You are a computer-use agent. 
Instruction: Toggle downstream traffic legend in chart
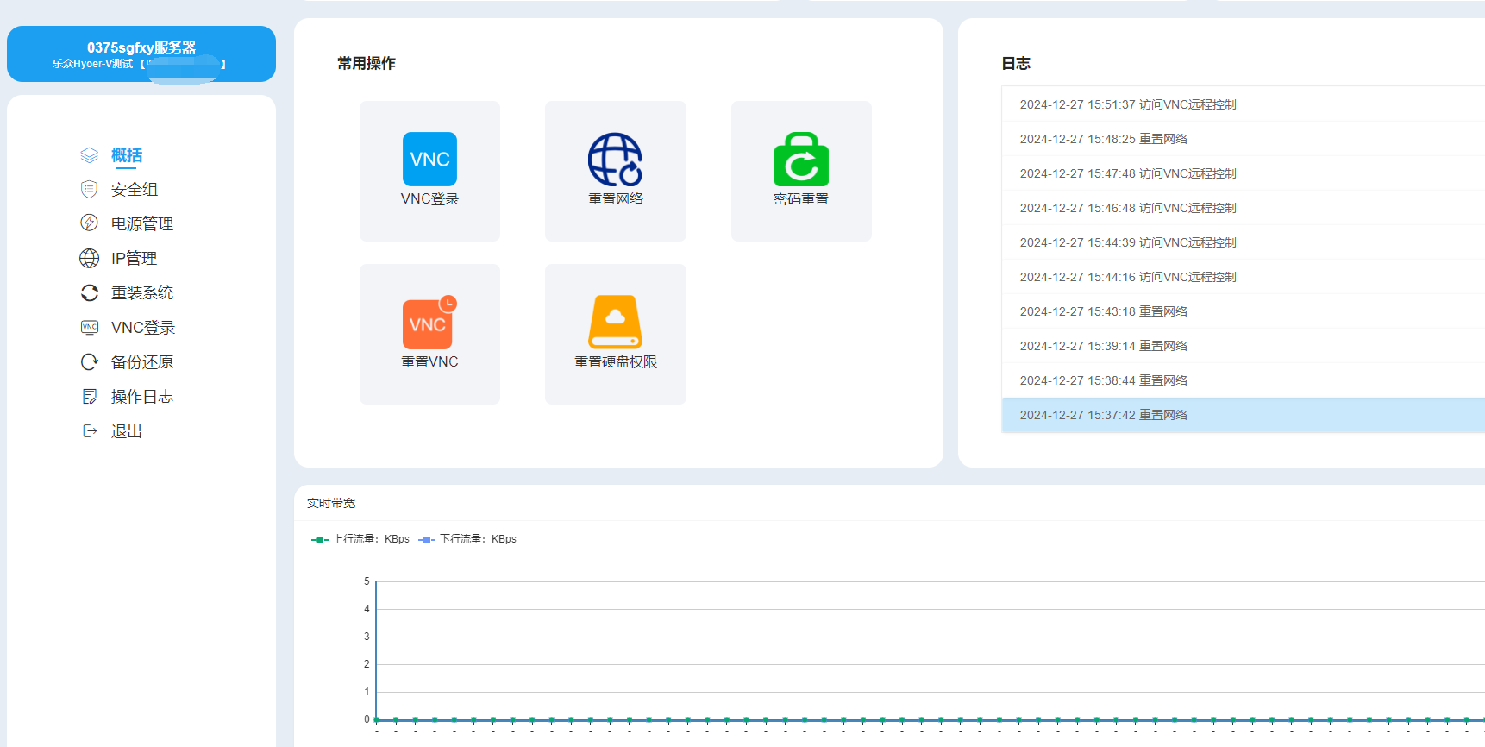467,539
